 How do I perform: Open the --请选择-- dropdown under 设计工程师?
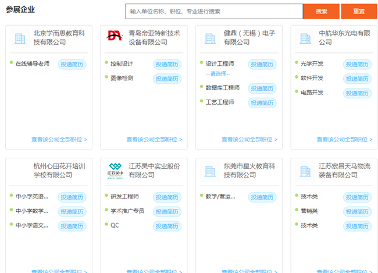pyautogui.click(x=218, y=73)
